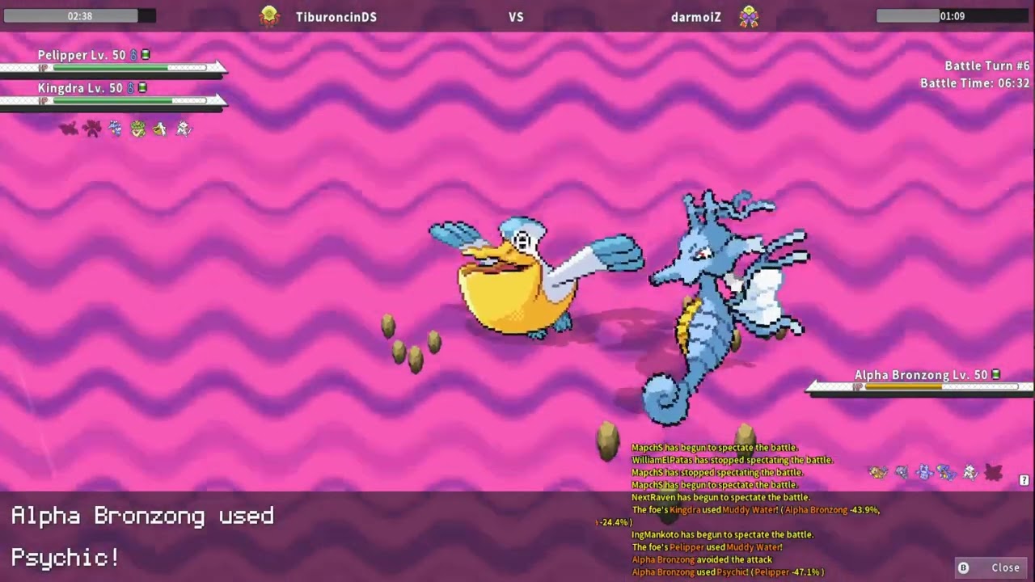Click Kingdra male gender symbol
1035x582 pixels.
tap(130, 87)
